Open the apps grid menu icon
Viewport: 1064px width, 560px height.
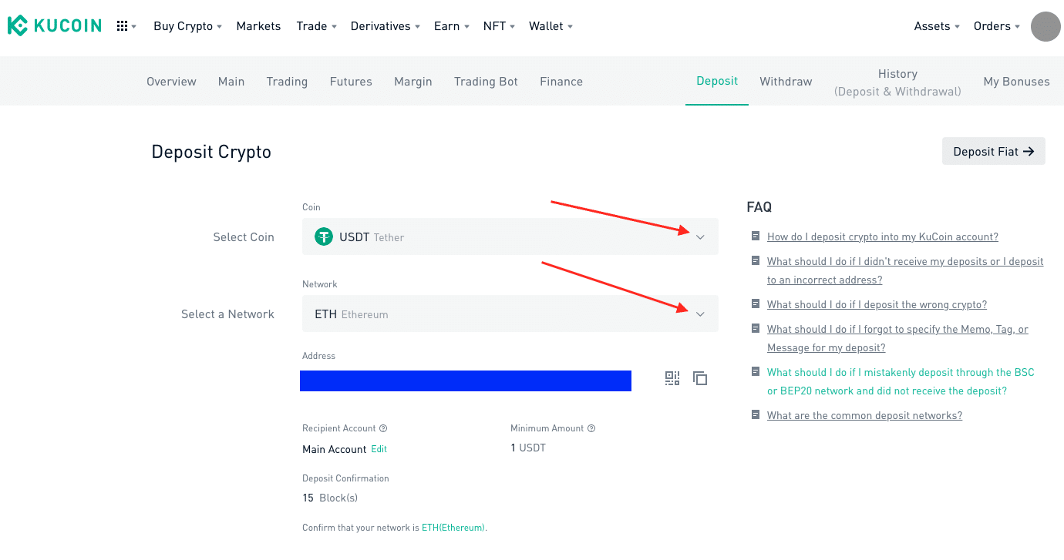pyautogui.click(x=122, y=26)
